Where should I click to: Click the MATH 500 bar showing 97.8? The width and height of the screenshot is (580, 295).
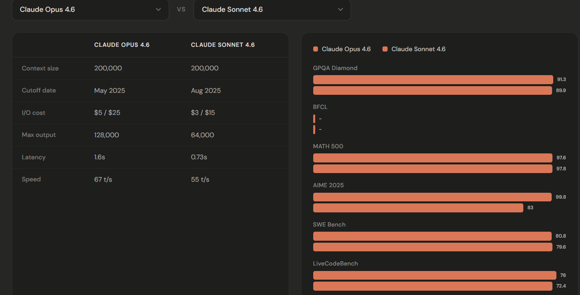[433, 169]
